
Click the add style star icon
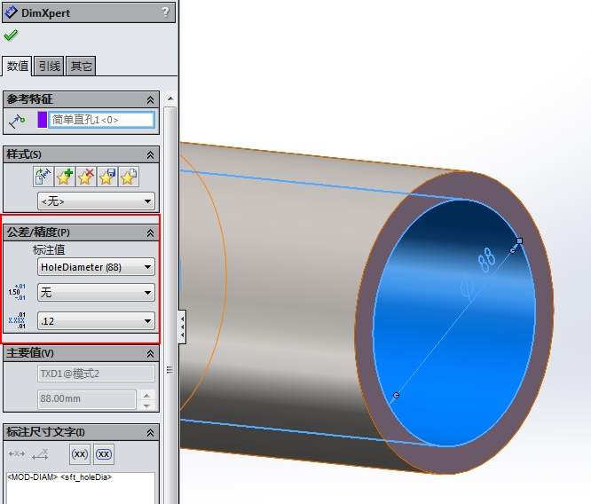pos(65,177)
